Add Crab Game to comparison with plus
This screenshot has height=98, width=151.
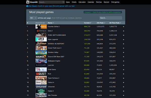pos(124,69)
